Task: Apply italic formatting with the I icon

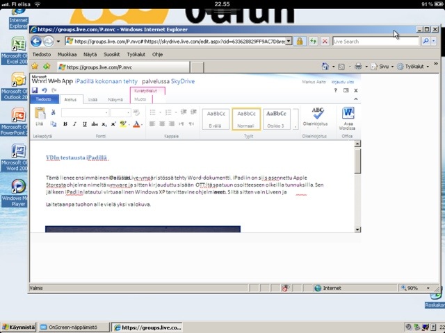Action: point(74,124)
